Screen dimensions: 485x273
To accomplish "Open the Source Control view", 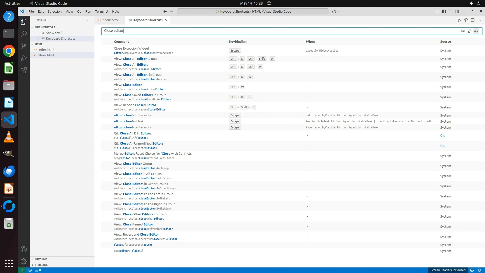I will [24, 46].
